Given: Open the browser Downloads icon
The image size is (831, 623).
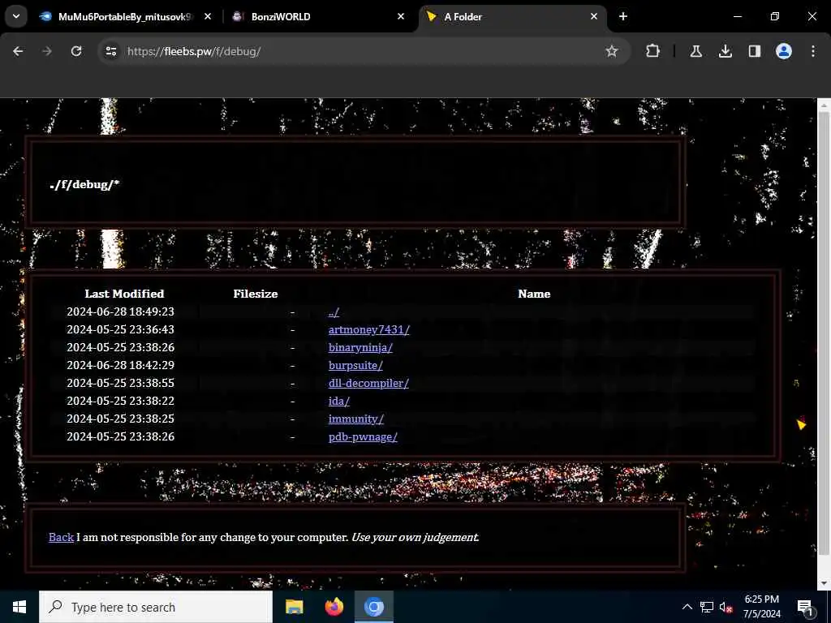Looking at the screenshot, I should point(725,51).
